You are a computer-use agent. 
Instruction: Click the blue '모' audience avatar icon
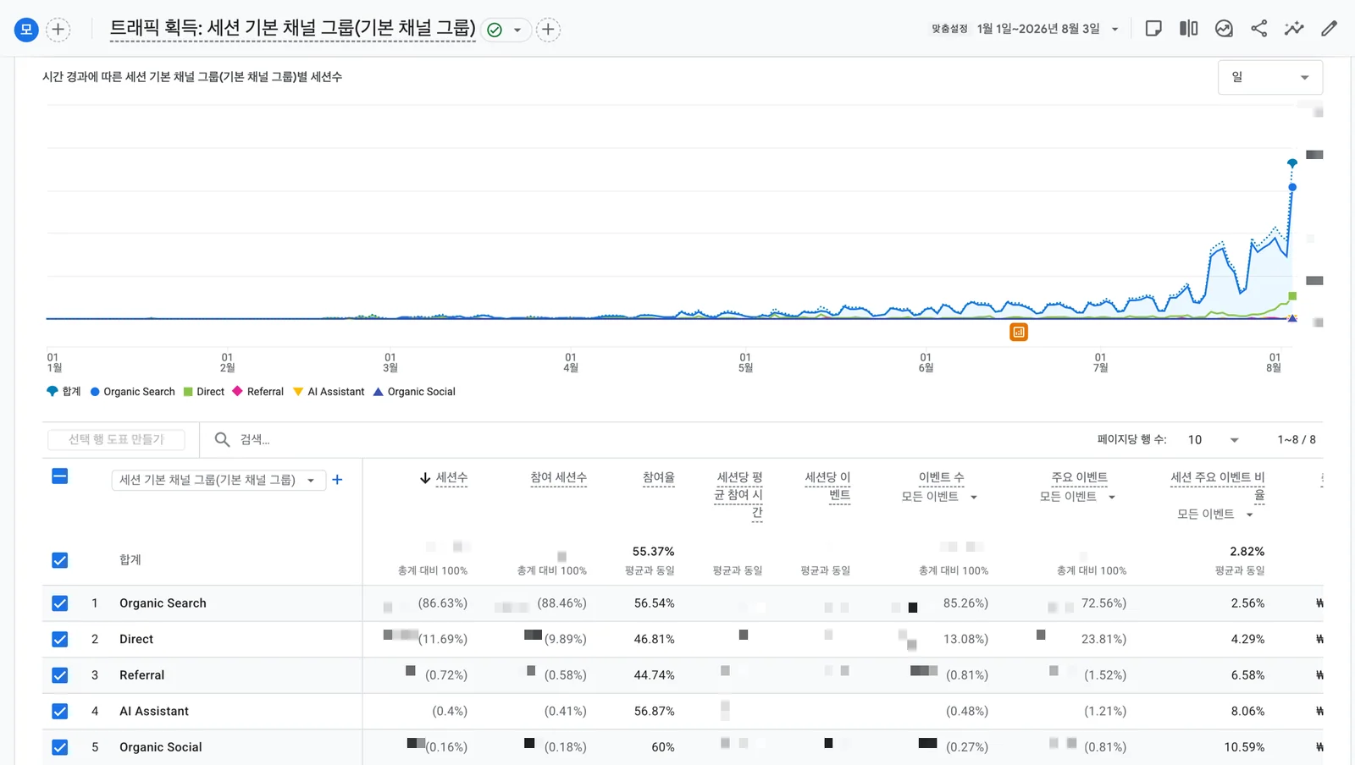tap(26, 30)
